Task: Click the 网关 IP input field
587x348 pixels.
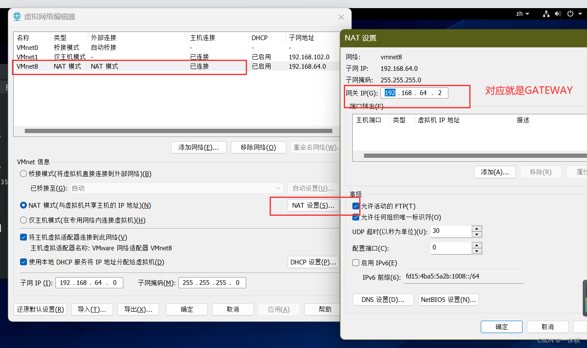Action: tap(414, 93)
